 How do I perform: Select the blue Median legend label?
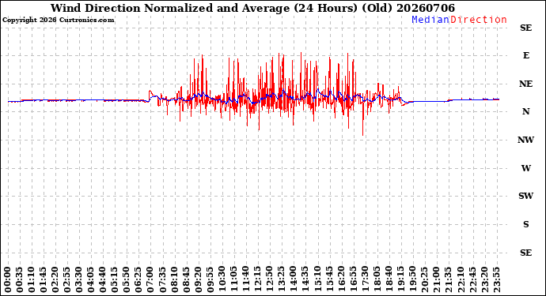pyautogui.click(x=430, y=20)
